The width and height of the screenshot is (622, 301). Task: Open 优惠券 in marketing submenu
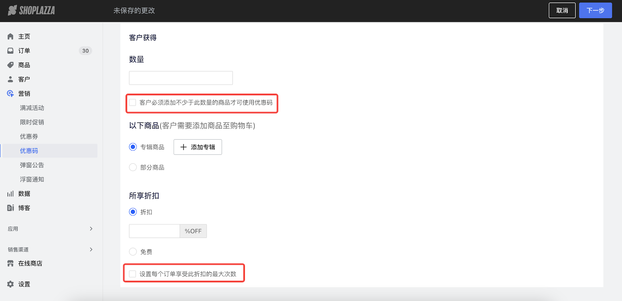[29, 136]
